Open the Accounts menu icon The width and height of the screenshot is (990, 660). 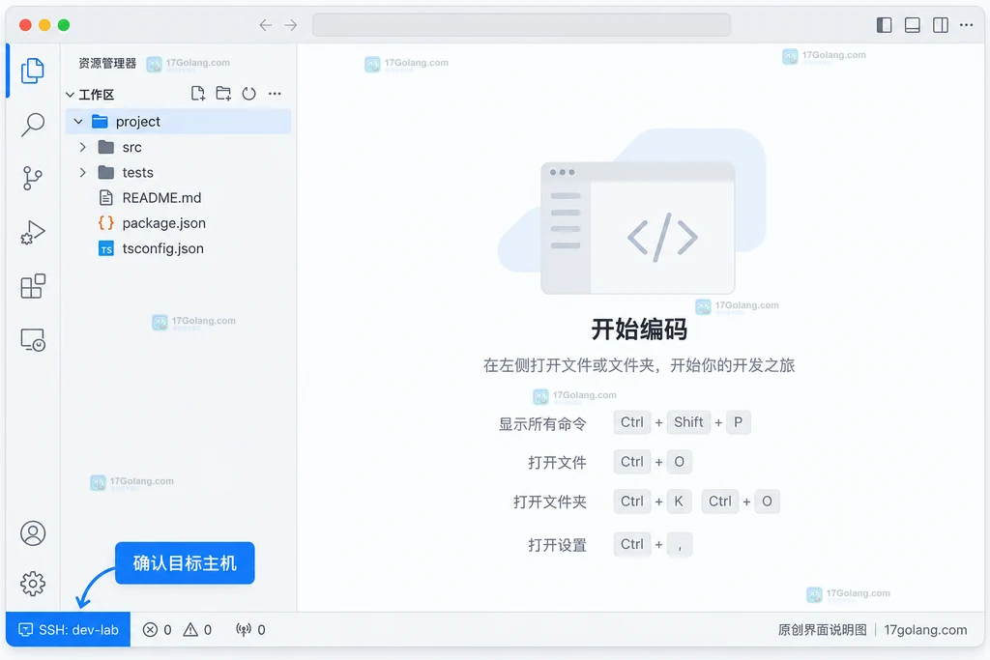[32, 533]
